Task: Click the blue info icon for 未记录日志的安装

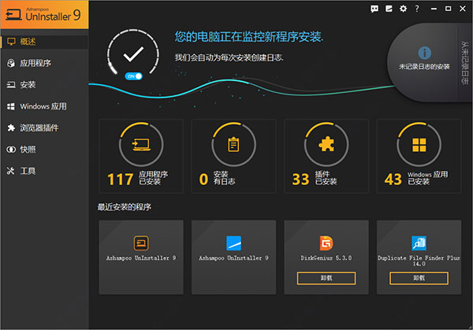Action: (x=424, y=53)
